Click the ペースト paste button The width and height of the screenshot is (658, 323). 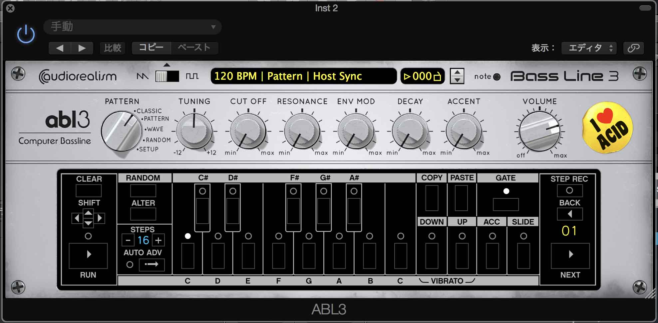(x=194, y=48)
